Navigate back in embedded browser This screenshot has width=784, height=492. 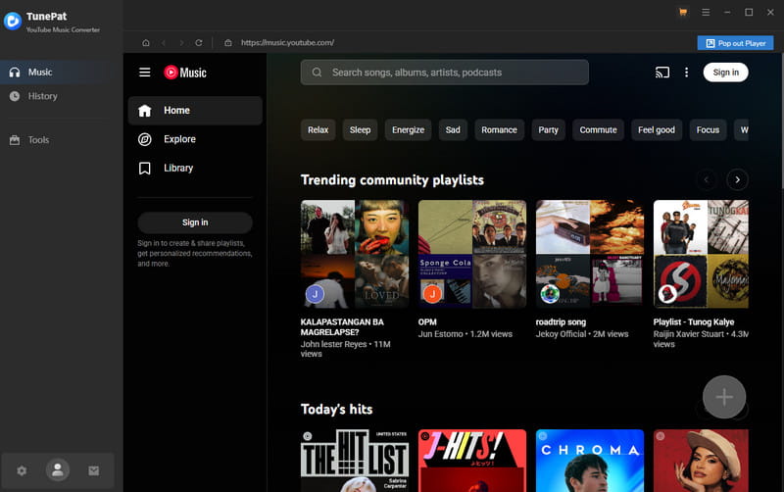tap(164, 43)
